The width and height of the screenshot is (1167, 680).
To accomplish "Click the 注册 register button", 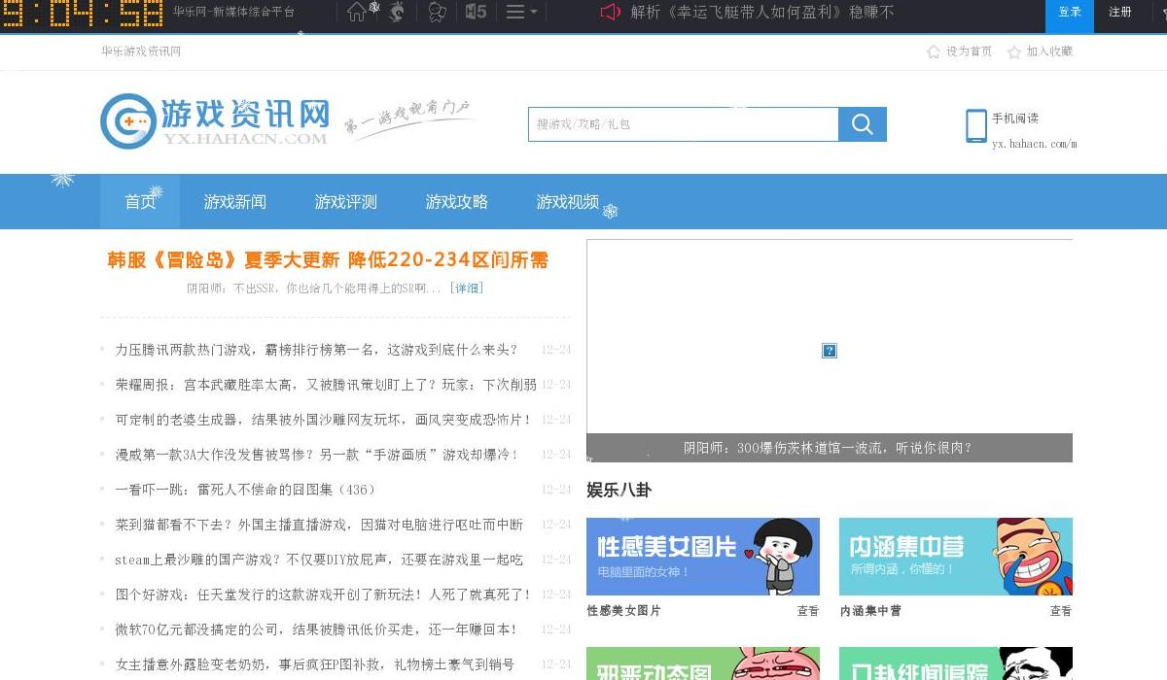I will point(1120,13).
